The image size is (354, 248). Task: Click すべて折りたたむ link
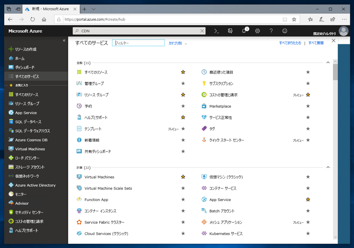(x=290, y=43)
